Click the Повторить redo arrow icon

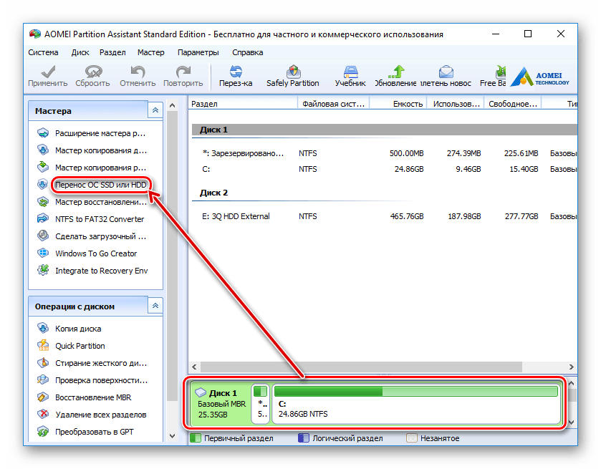click(183, 72)
